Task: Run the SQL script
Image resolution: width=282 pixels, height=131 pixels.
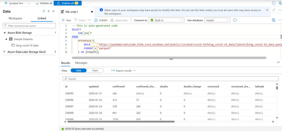Action: [67, 20]
